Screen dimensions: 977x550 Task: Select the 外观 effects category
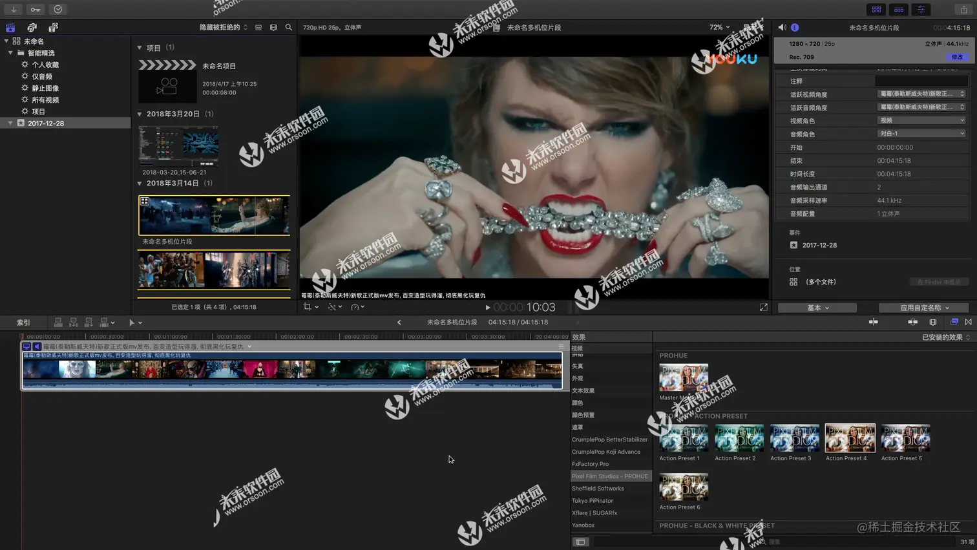pos(578,378)
